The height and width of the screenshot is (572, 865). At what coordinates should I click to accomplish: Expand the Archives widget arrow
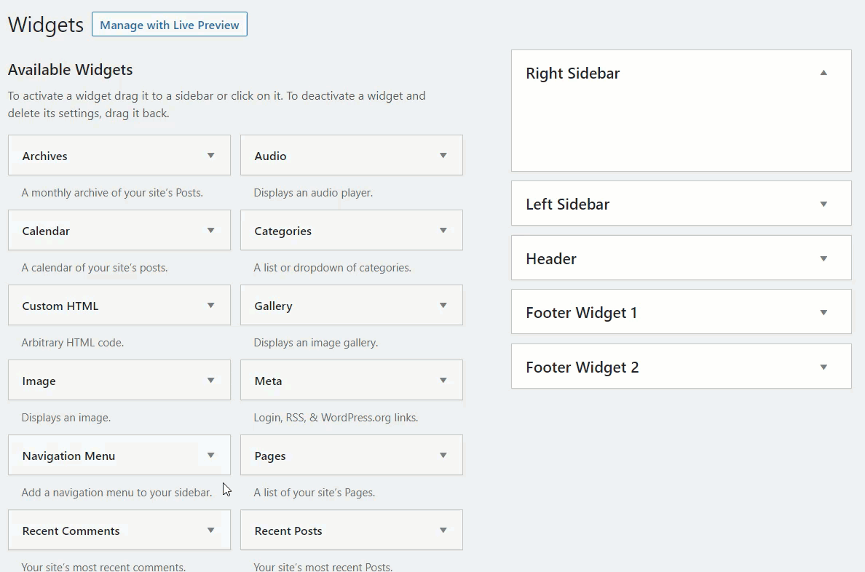(210, 156)
